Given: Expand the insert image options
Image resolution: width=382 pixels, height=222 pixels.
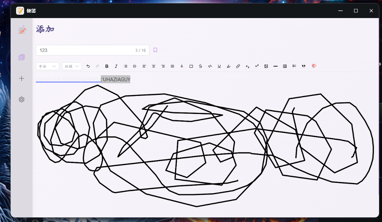Looking at the screenshot, I should coord(266,66).
